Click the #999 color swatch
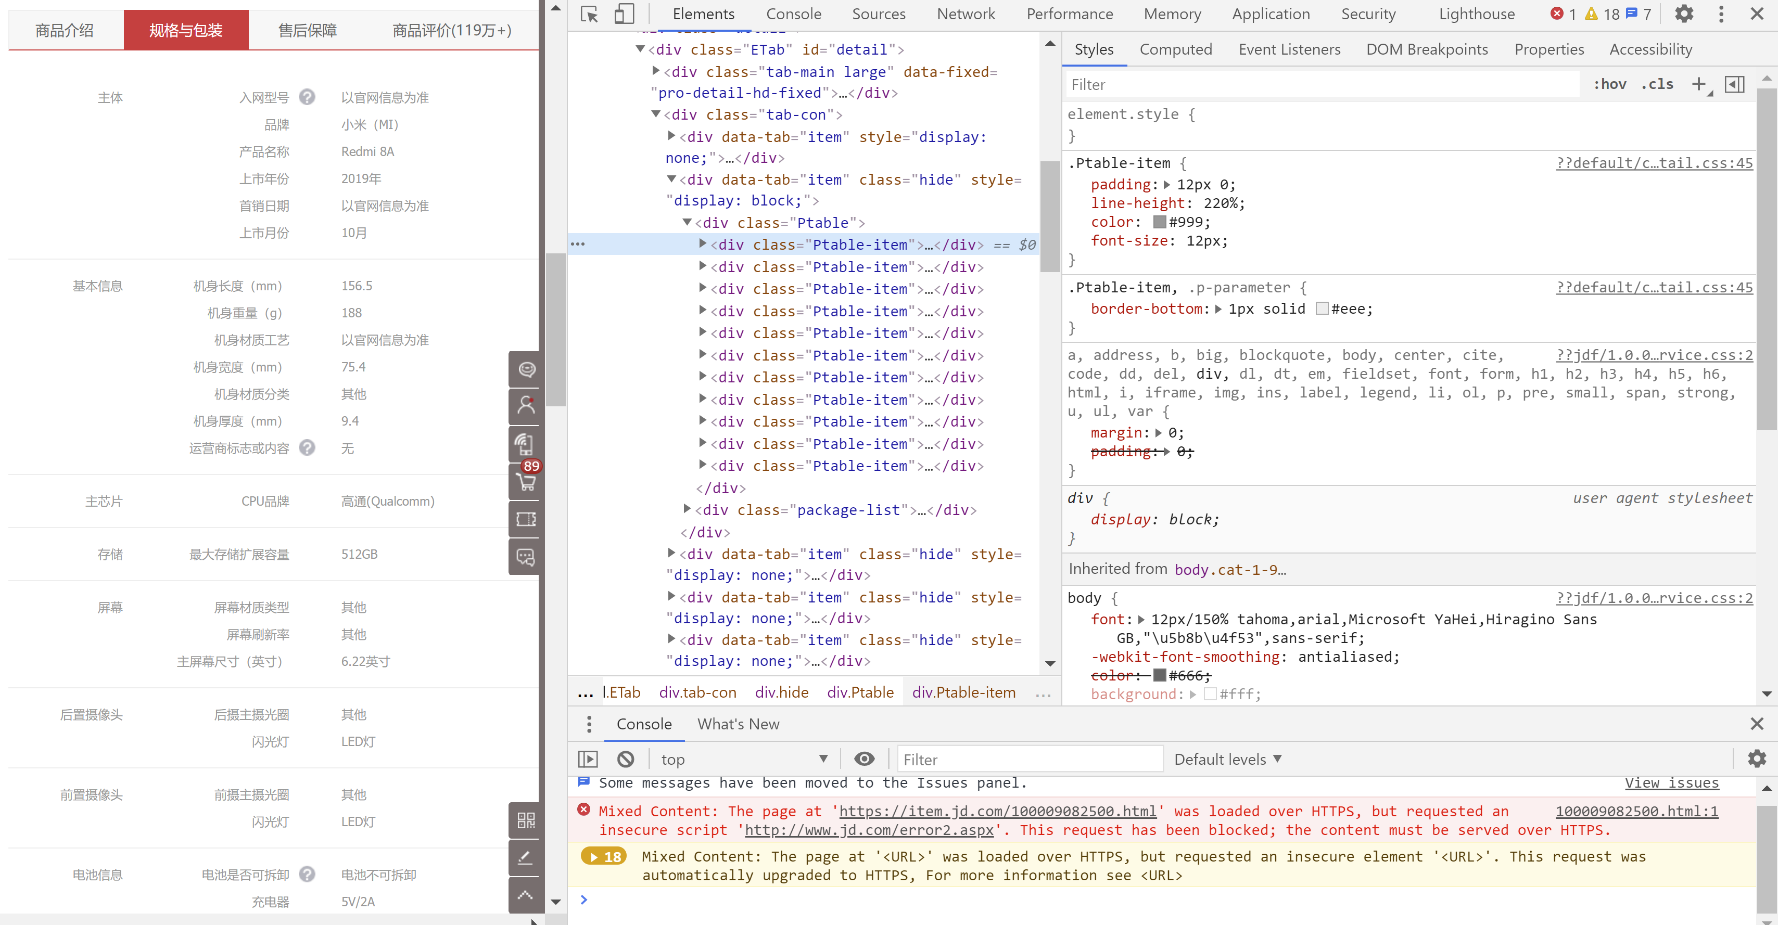 click(1160, 222)
